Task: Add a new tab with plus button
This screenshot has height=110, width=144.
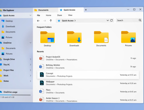Action: (86, 10)
